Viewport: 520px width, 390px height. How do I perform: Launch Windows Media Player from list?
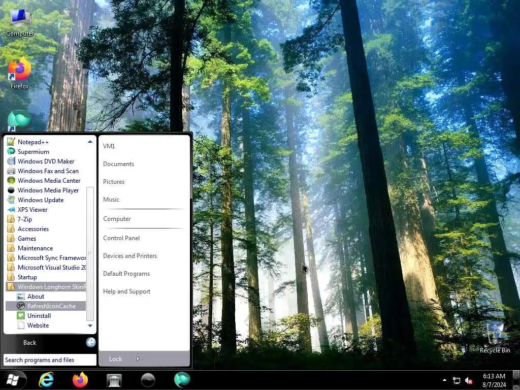[x=46, y=190]
